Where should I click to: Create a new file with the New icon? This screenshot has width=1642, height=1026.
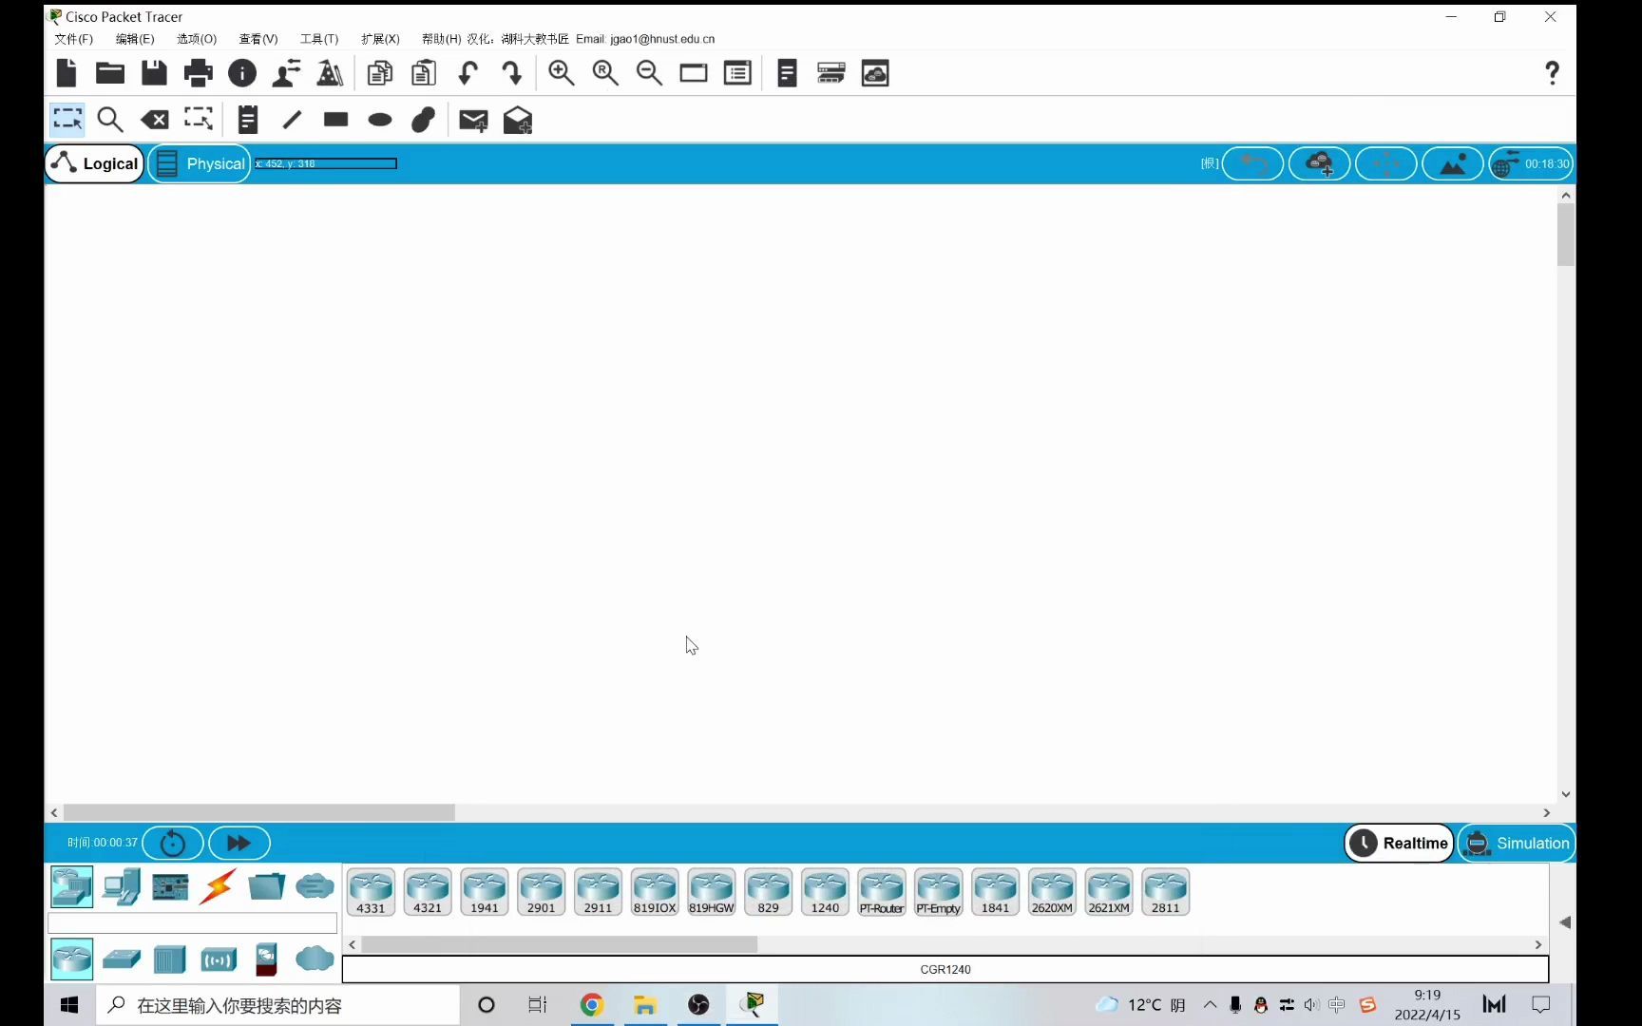(x=67, y=73)
